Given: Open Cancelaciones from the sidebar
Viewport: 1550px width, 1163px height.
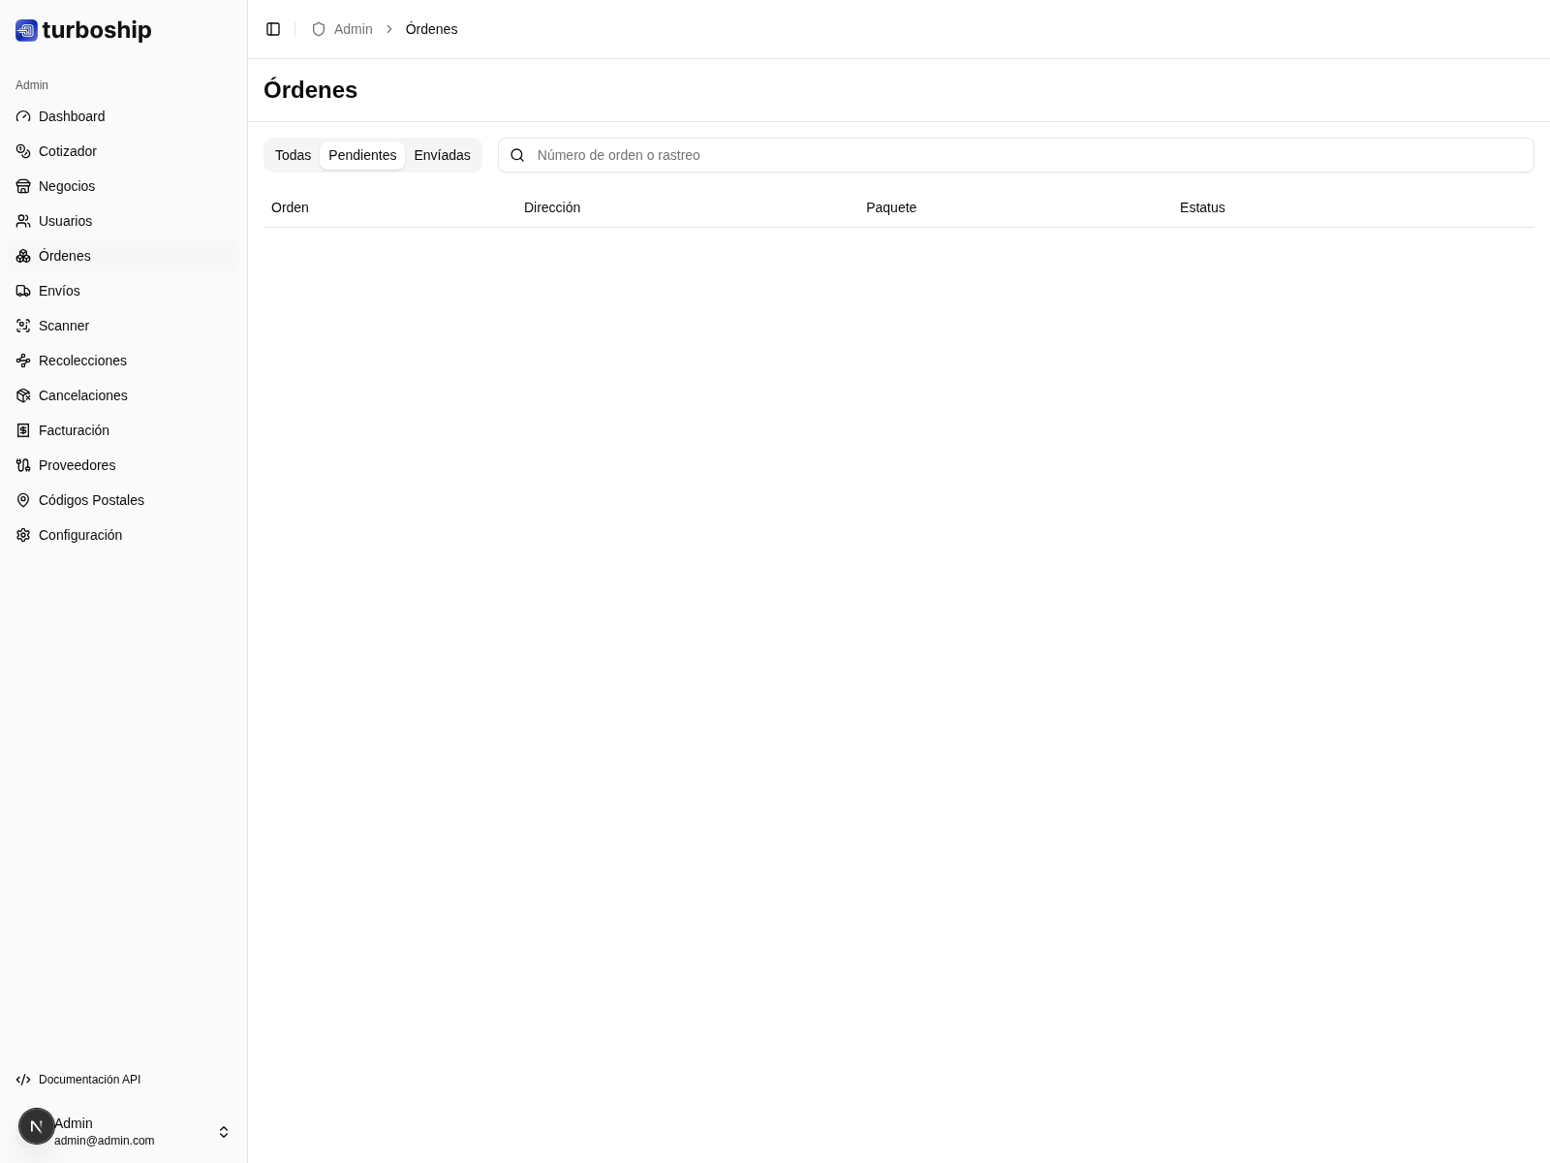Looking at the screenshot, I should (x=82, y=395).
